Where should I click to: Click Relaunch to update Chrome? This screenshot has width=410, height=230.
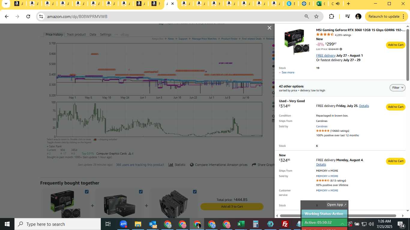coord(387,16)
